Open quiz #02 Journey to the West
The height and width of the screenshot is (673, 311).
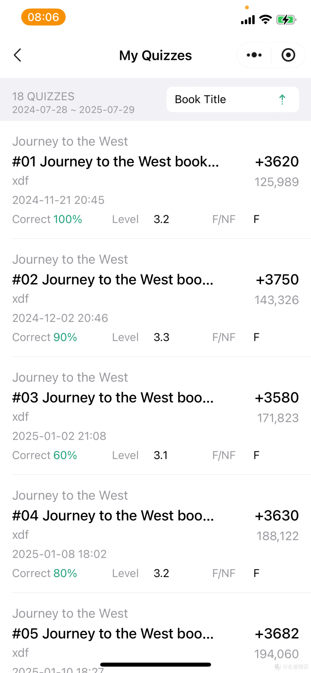click(155, 298)
